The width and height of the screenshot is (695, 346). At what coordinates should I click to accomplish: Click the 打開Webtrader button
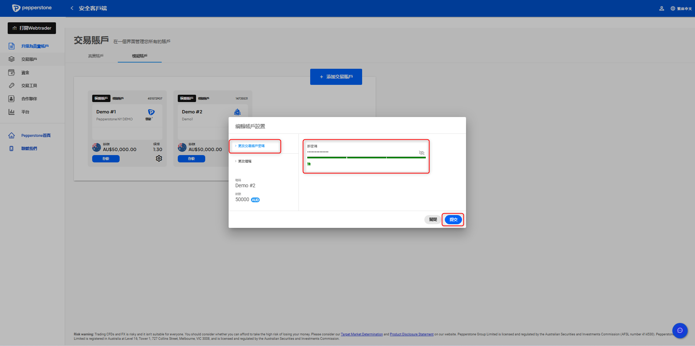[32, 28]
